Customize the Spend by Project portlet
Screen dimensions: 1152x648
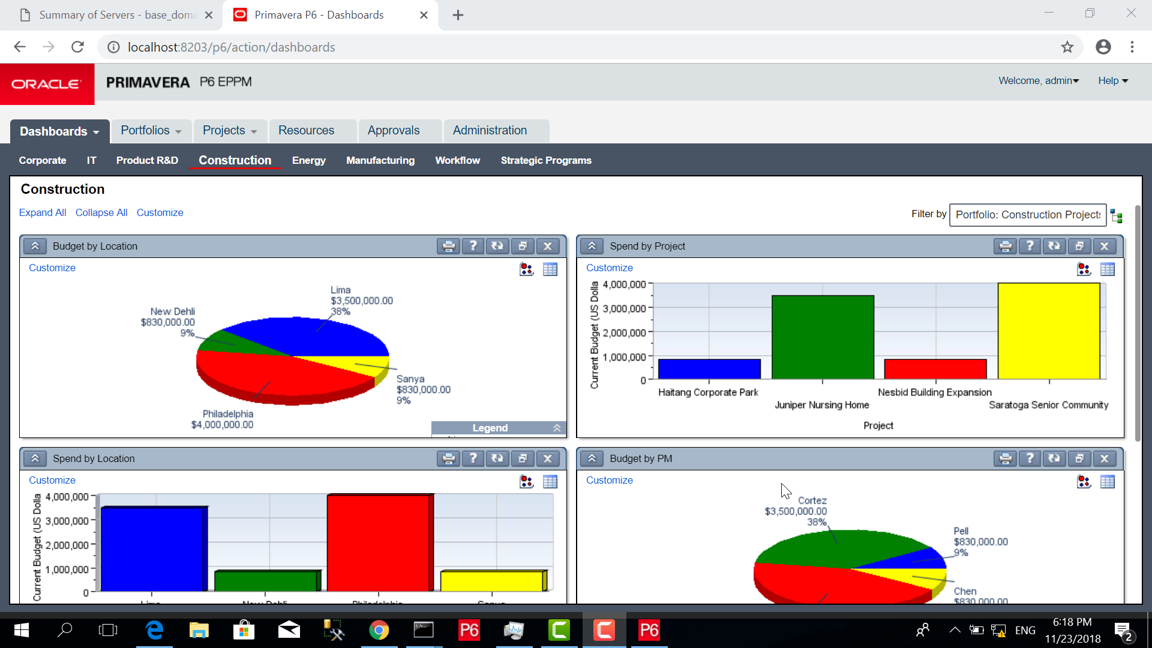609,268
